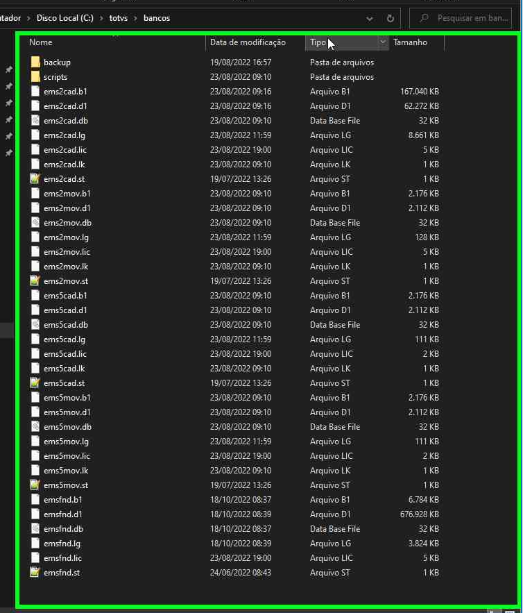Select the file ems5cad.d1
This screenshot has height=613, width=523.
click(x=65, y=310)
